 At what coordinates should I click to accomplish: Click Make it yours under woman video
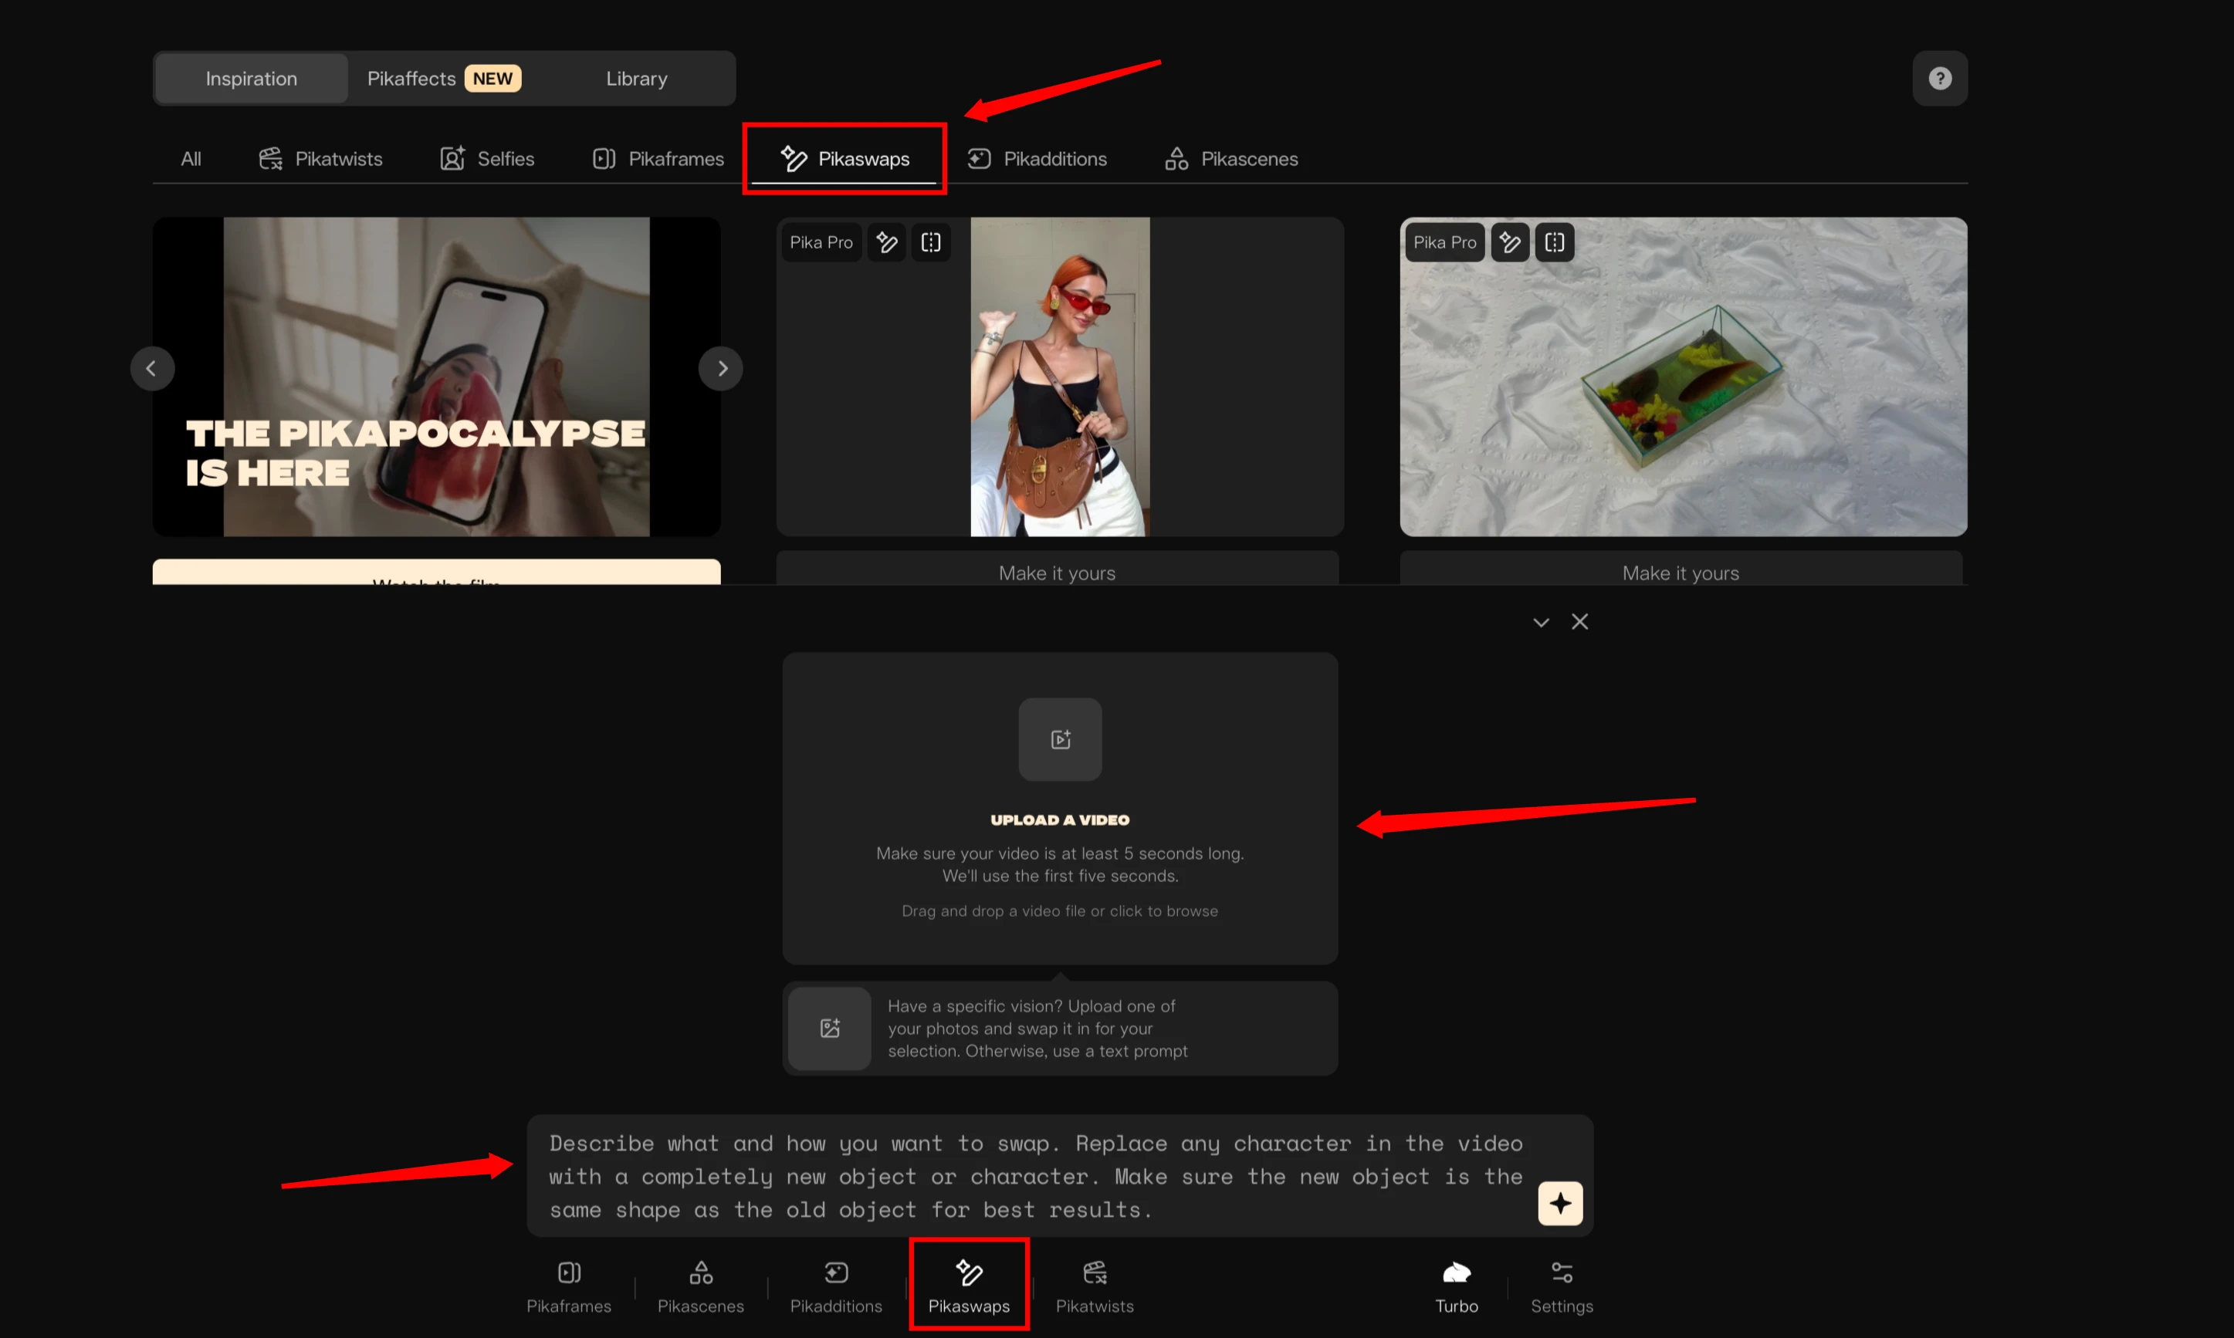pos(1057,569)
